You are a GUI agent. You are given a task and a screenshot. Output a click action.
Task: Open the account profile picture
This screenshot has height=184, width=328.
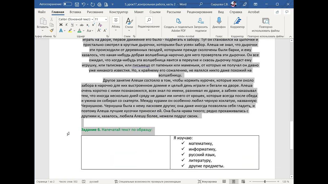pyautogui.click(x=233, y=4)
